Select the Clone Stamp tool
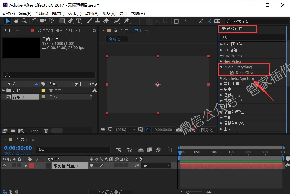 [x=97, y=21]
